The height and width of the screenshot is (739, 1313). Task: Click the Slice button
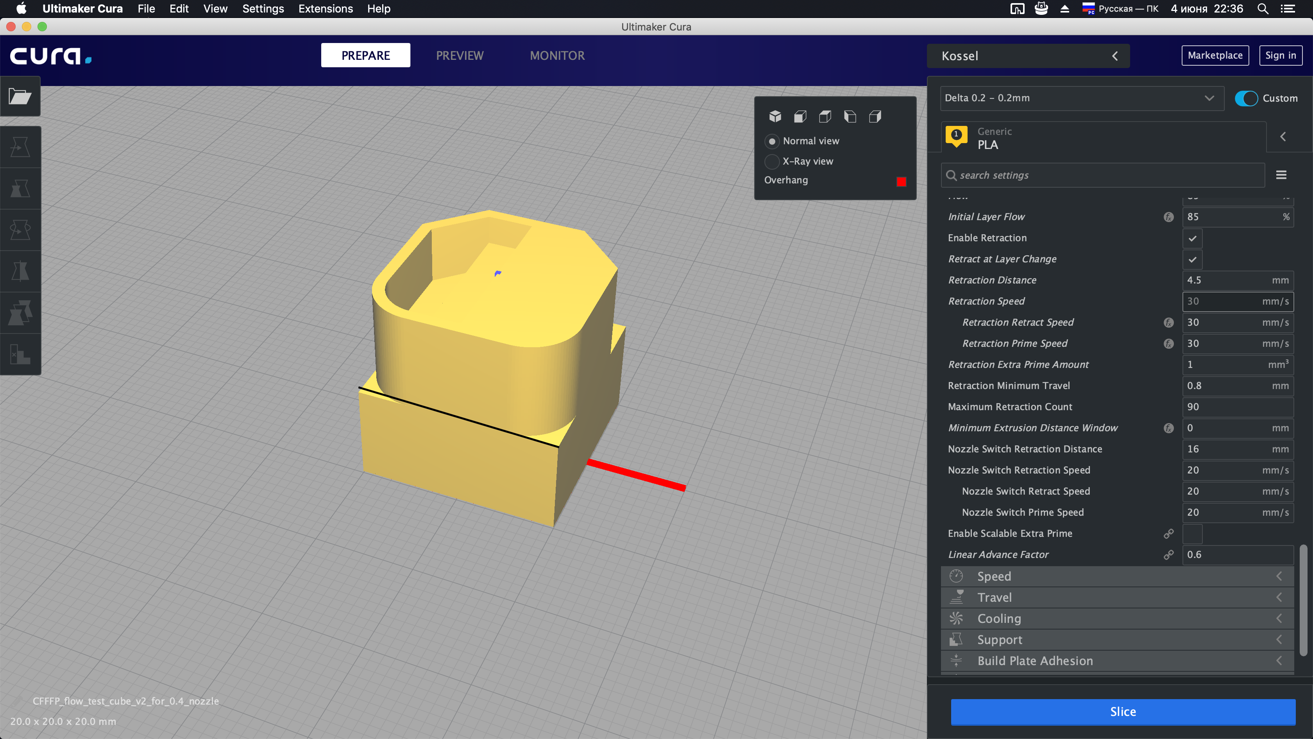(1122, 712)
